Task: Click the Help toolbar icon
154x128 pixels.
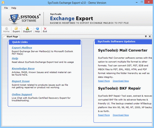Action: click(37, 30)
